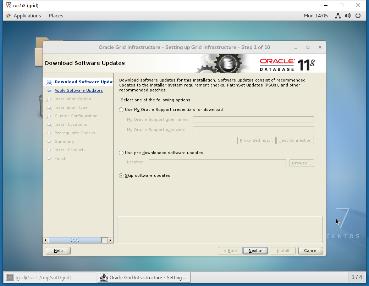Image resolution: width=369 pixels, height=286 pixels.
Task: Click Install Product step in sidebar
Action: click(x=69, y=150)
